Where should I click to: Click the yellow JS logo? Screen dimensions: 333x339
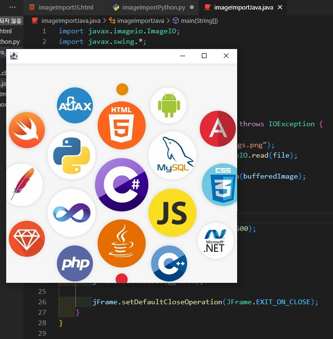172,213
